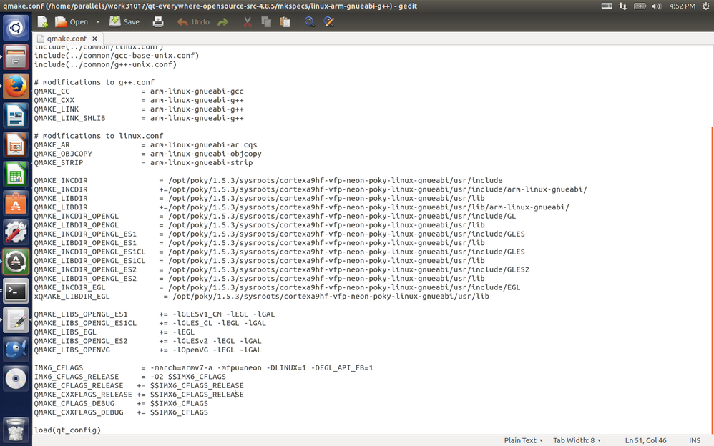Paste from the clipboard icon
This screenshot has width=714, height=446.
(284, 21)
